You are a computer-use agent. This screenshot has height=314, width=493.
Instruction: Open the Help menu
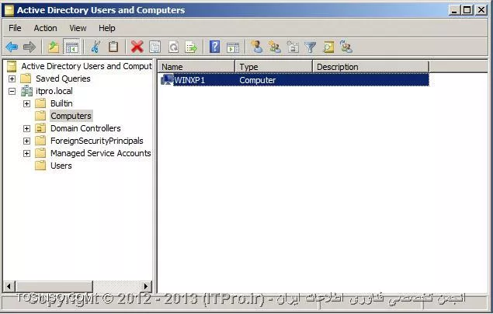[x=106, y=28]
